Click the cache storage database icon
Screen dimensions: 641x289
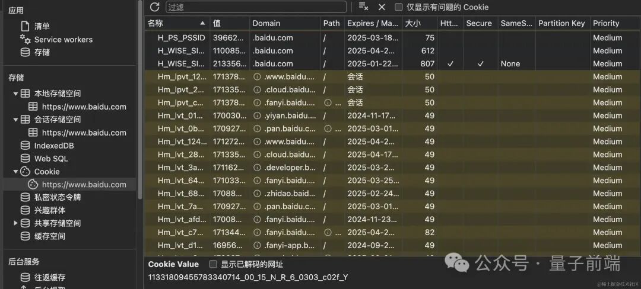pos(26,236)
